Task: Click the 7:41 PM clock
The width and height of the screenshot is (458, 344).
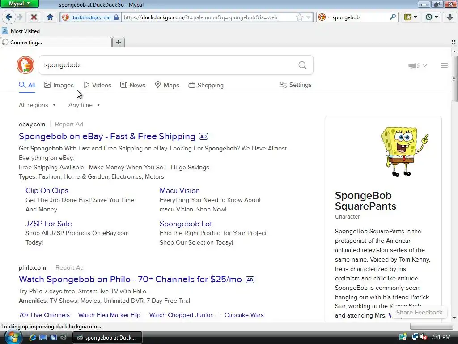Action: (x=441, y=337)
